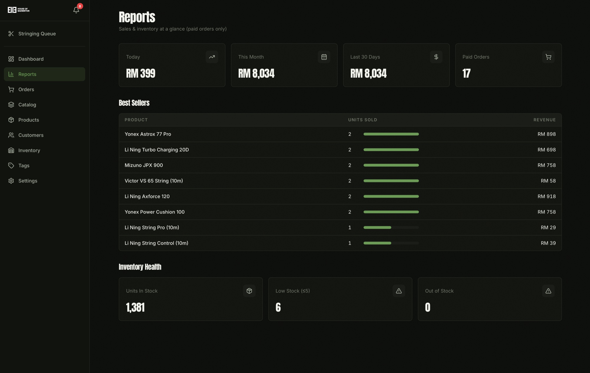
Task: Click the RM 58 revenue cell
Action: (548, 181)
